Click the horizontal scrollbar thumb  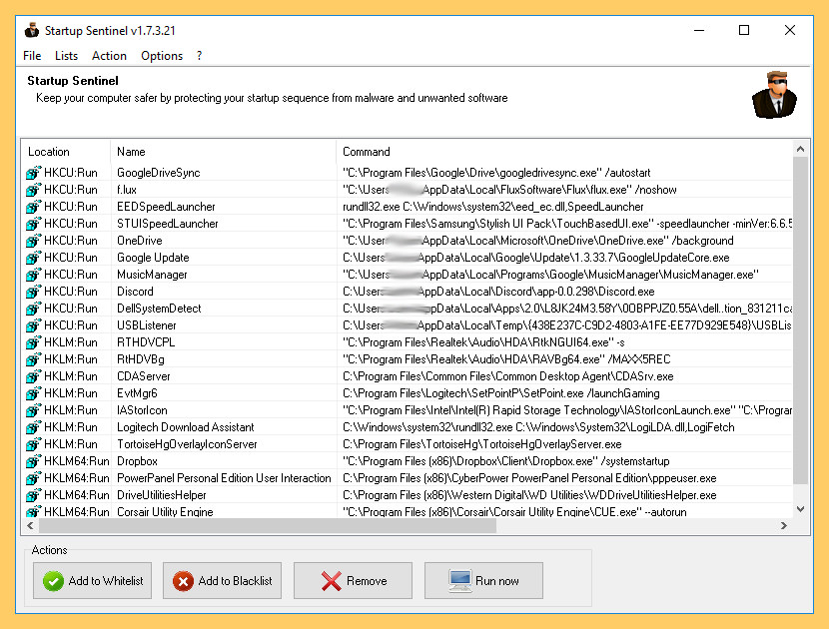point(268,525)
